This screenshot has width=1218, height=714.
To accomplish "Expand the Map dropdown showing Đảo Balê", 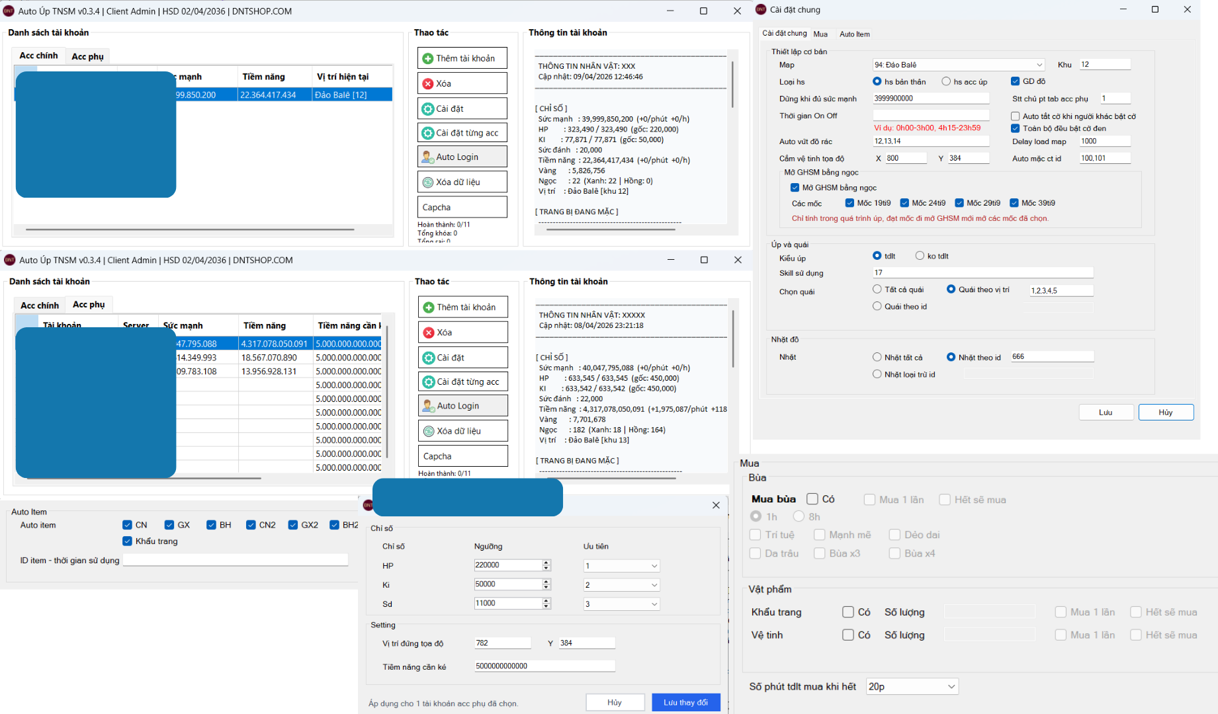I will (x=1039, y=65).
